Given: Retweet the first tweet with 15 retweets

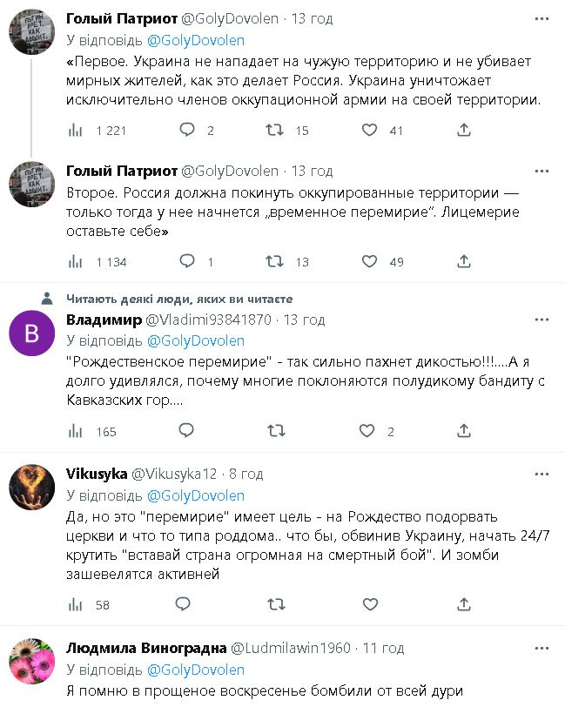Looking at the screenshot, I should (x=274, y=131).
